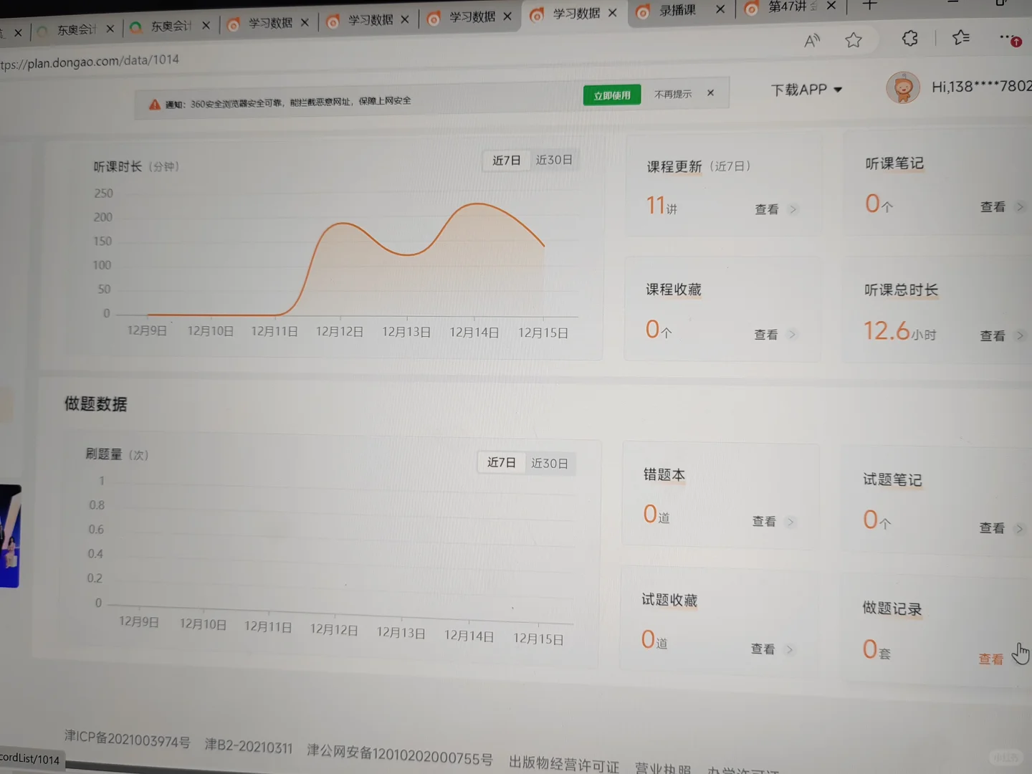Click the chevron arrow in the 试题笔记 card
The image size is (1032, 774).
pyautogui.click(x=1019, y=529)
